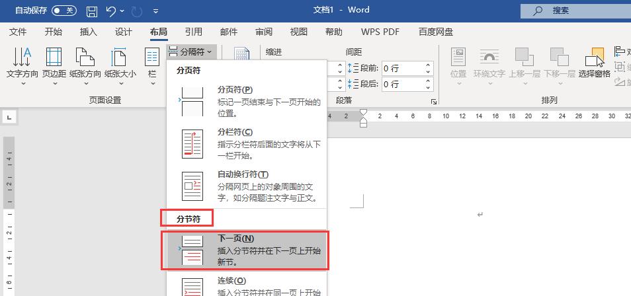Click the text wrapping break thumbnail icon
This screenshot has width=631, height=296.
(x=192, y=186)
